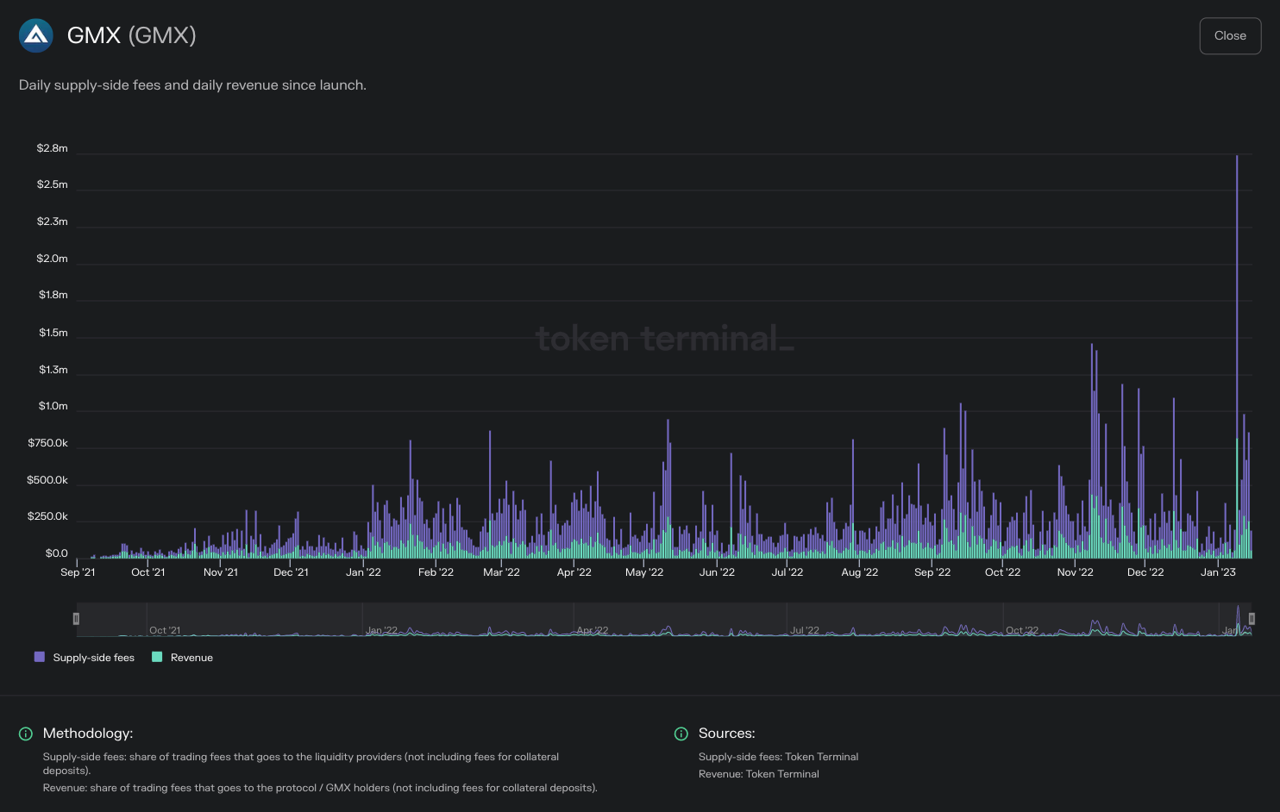Viewport: 1280px width, 812px height.
Task: Click the GMX triangle logo icon
Action: tap(35, 35)
